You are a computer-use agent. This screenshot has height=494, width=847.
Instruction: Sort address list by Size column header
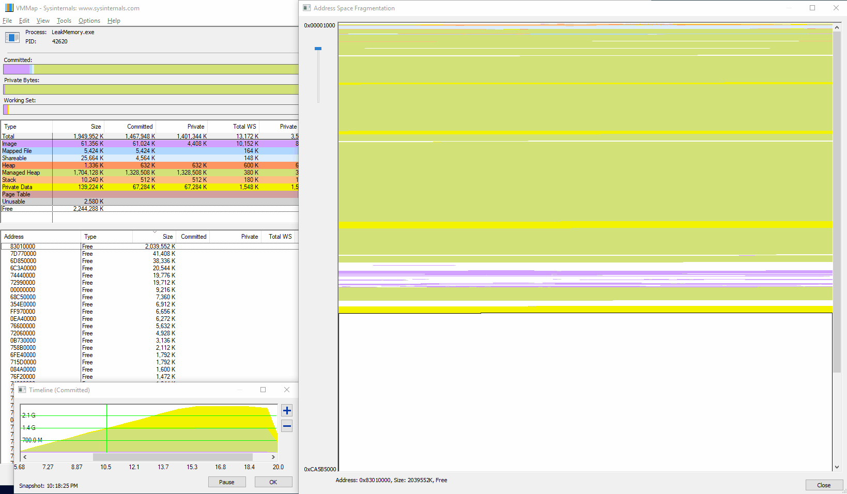pyautogui.click(x=167, y=237)
